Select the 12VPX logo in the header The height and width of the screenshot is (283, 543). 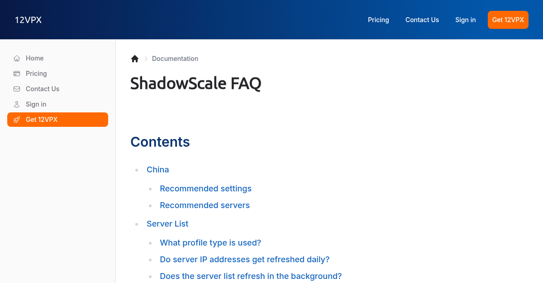28,20
